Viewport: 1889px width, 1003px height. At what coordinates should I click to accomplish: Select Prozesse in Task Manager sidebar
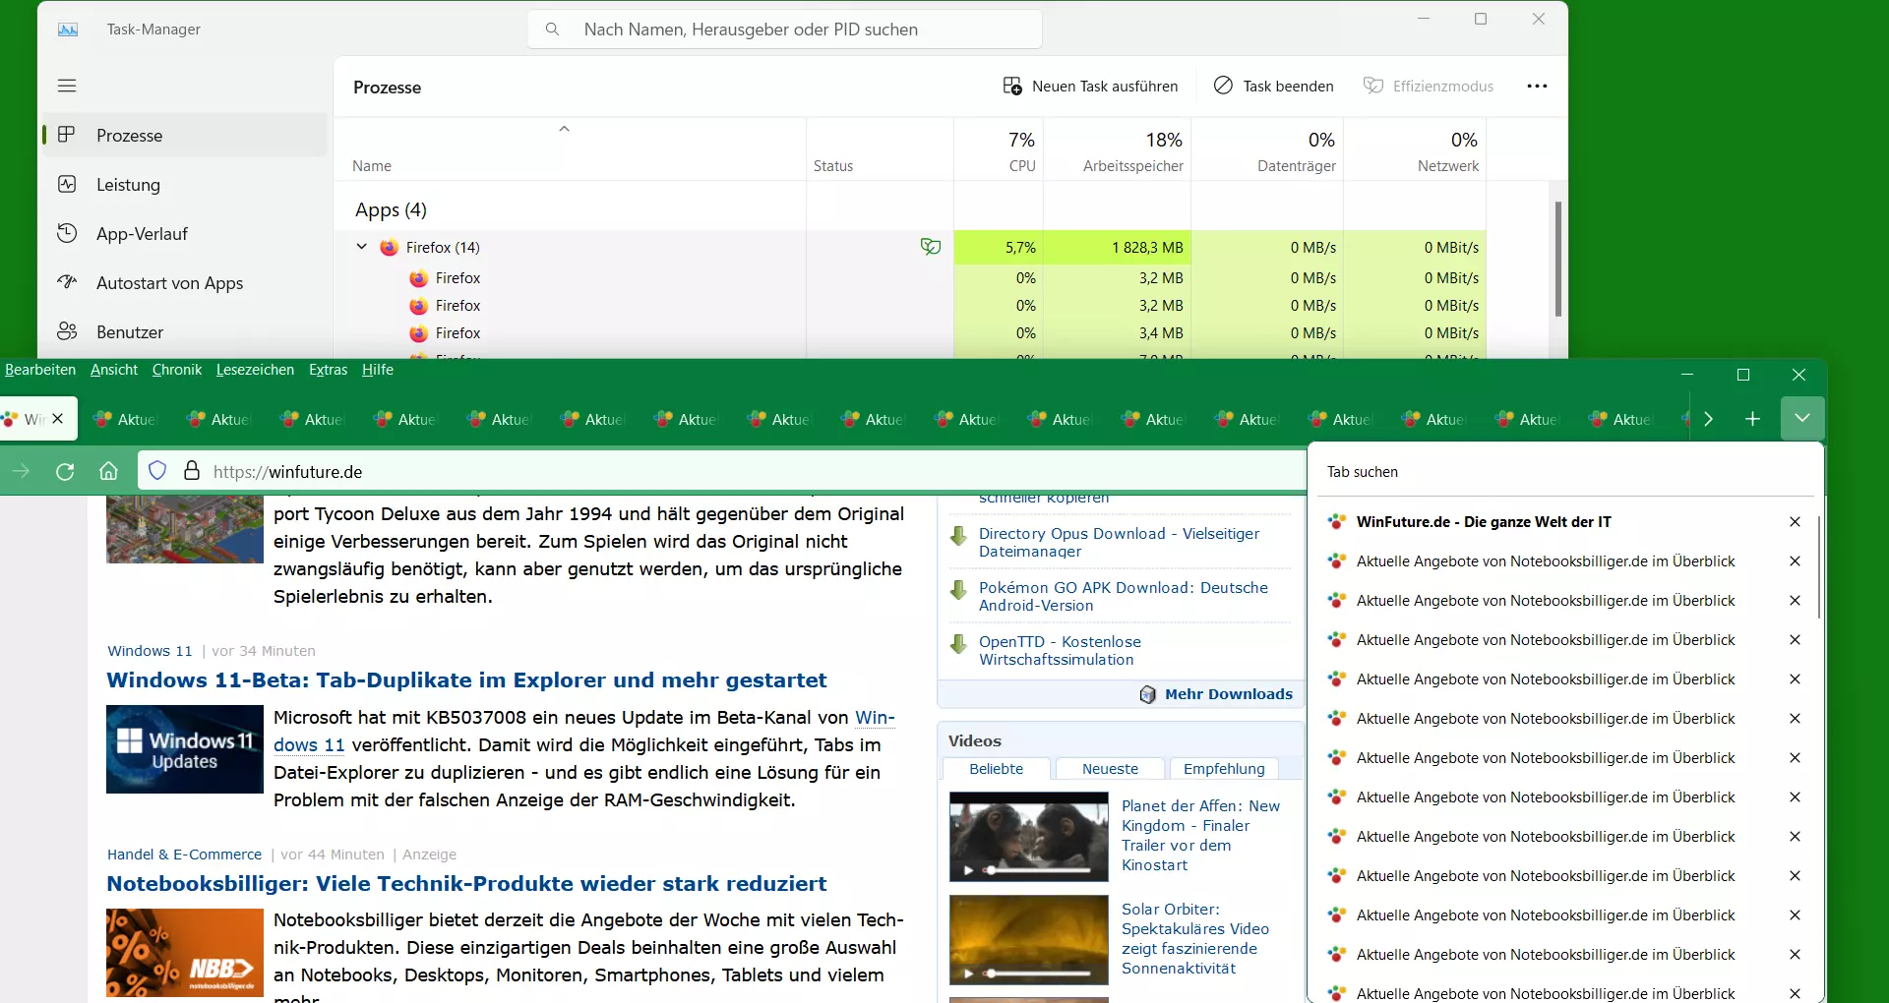[x=184, y=136]
